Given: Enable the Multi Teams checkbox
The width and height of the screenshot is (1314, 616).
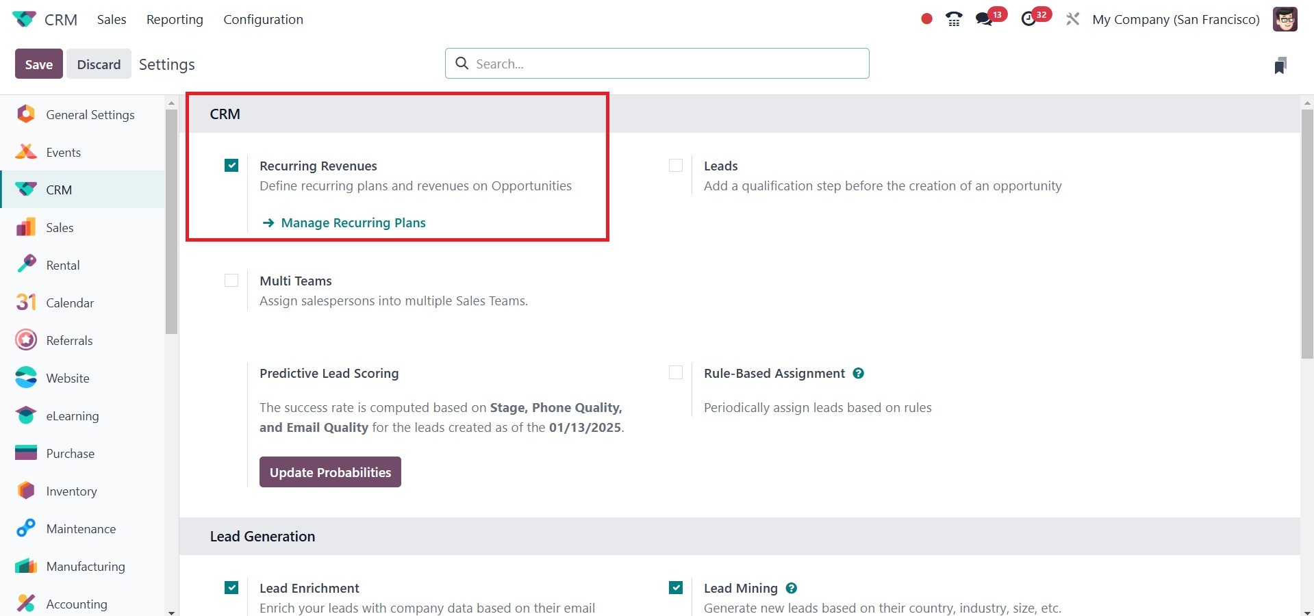Looking at the screenshot, I should (x=231, y=281).
